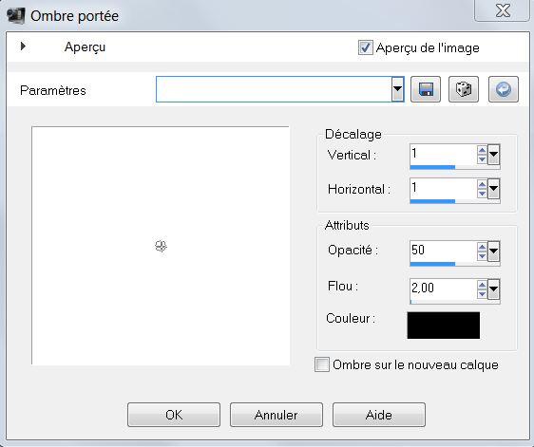Randomize parameters with the dice icon
534x447 pixels.
point(464,89)
